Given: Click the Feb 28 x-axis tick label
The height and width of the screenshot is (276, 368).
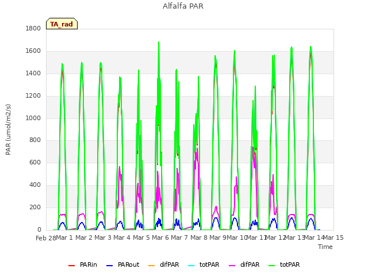Looking at the screenshot, I should click(x=46, y=238).
